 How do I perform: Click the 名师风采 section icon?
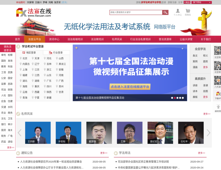[18, 114]
